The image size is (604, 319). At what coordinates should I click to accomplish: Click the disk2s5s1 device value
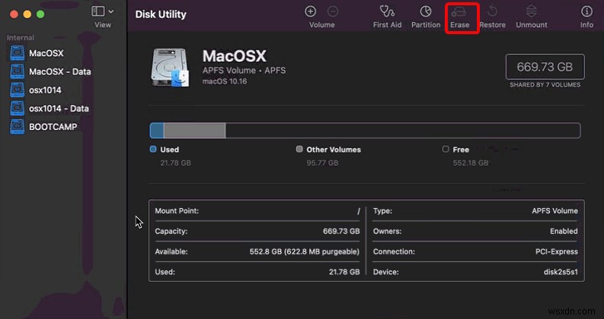coord(561,272)
